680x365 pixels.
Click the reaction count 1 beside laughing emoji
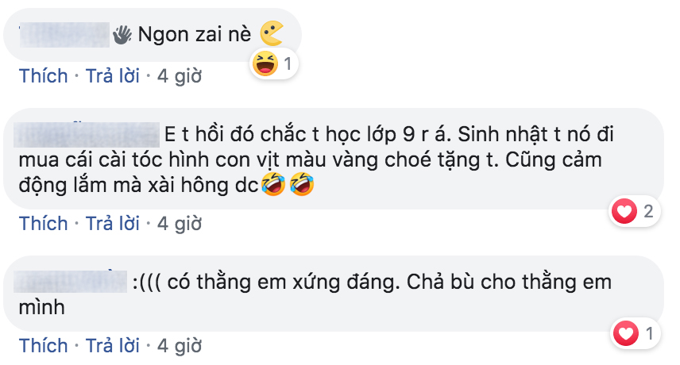pyautogui.click(x=288, y=63)
